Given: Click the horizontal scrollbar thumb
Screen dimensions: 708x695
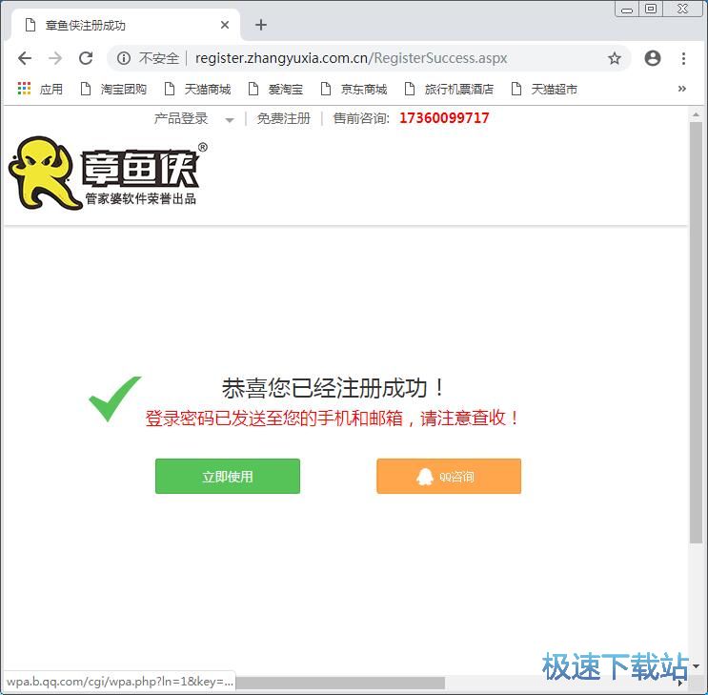Looking at the screenshot, I should point(340,683).
